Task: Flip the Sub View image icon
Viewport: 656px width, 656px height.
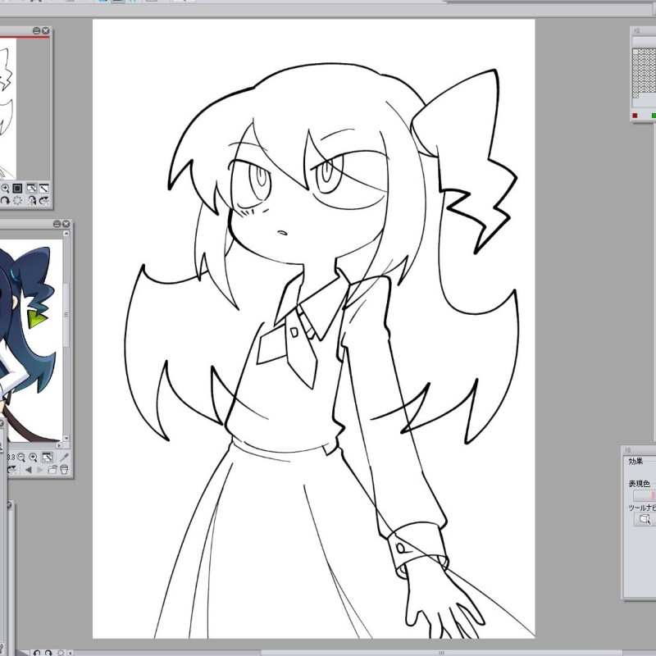Action: click(x=11, y=470)
